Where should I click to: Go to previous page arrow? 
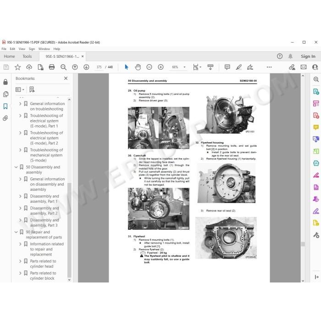coord(75,67)
